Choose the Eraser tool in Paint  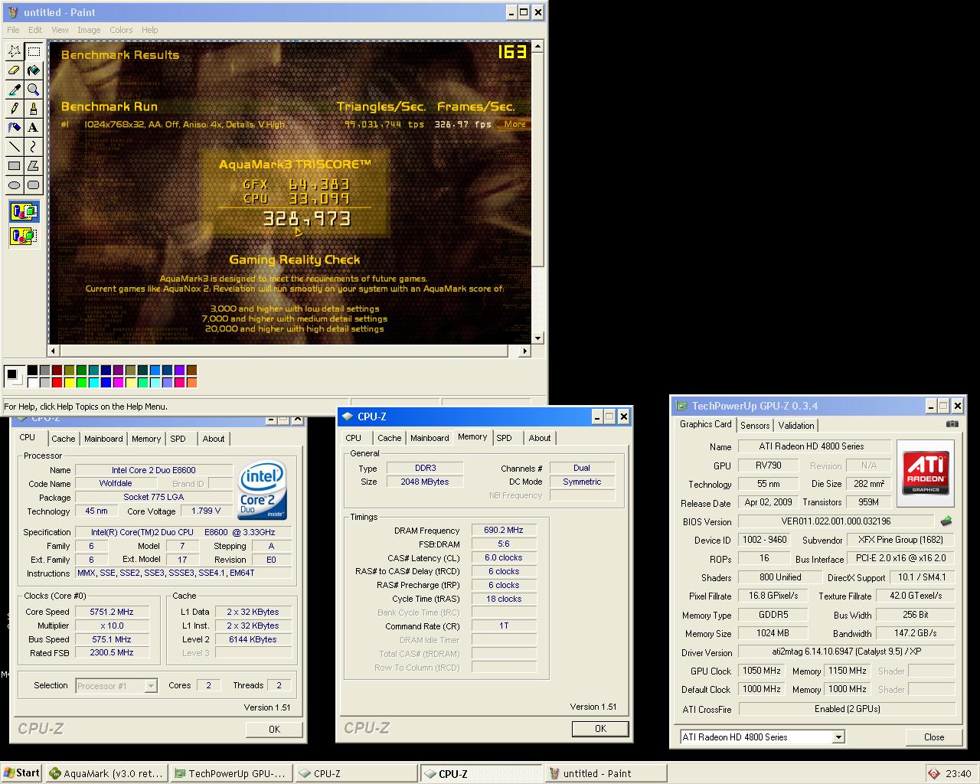coord(15,70)
